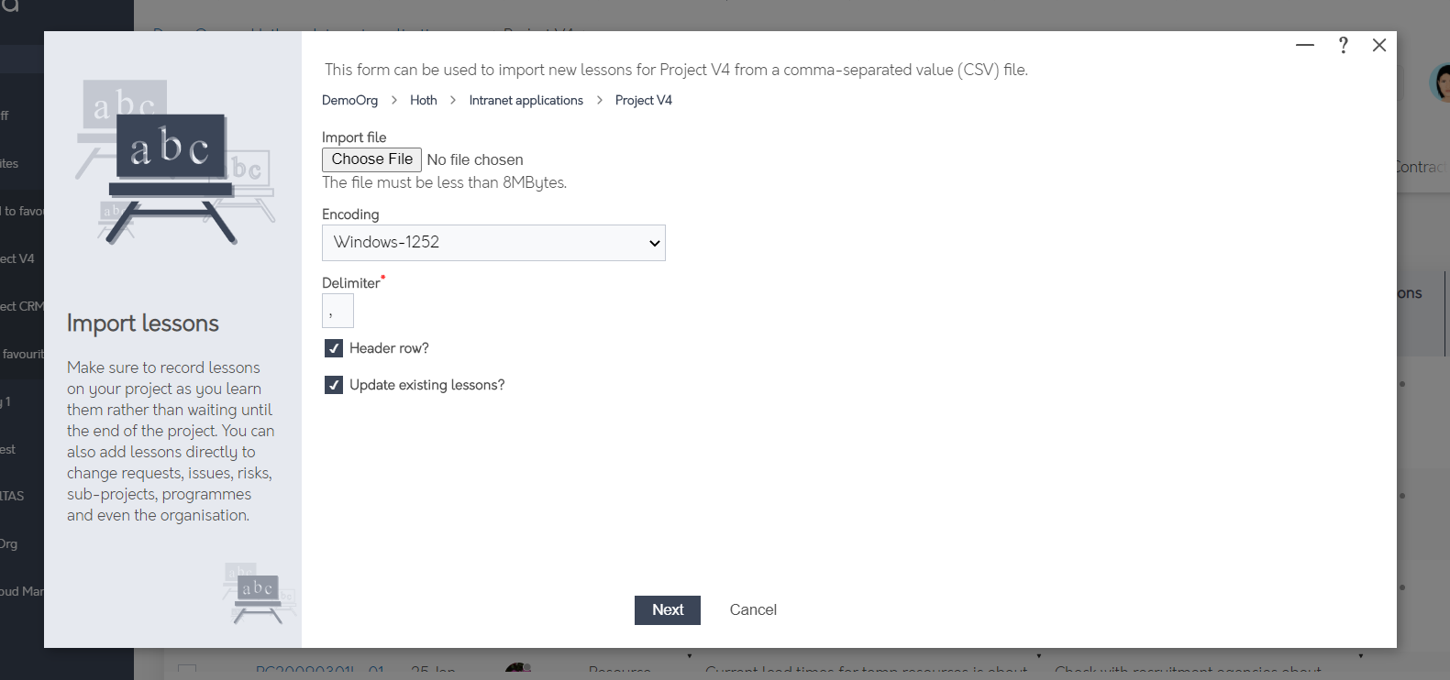Toggle the Header row checkbox
Image resolution: width=1450 pixels, height=680 pixels.
(334, 348)
